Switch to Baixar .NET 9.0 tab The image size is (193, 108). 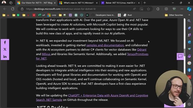coord(120,3)
